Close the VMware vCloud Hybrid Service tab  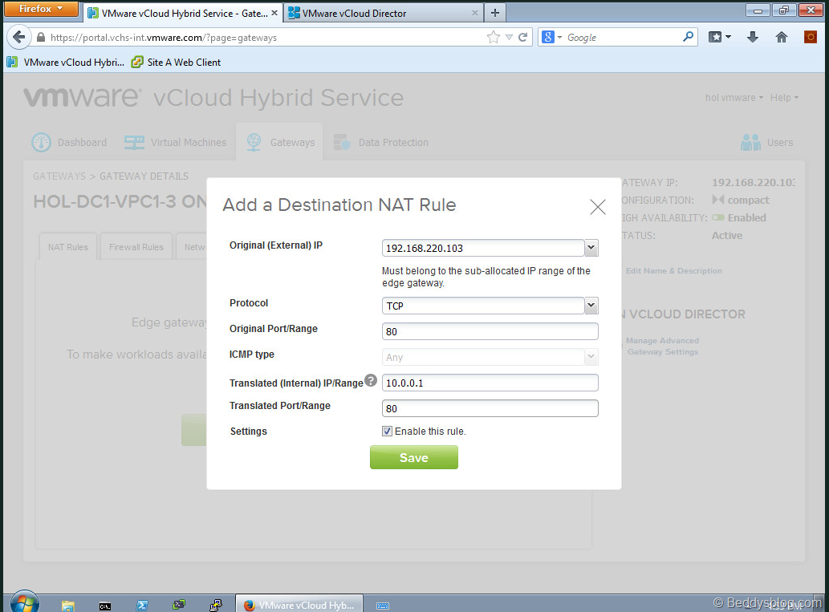274,13
